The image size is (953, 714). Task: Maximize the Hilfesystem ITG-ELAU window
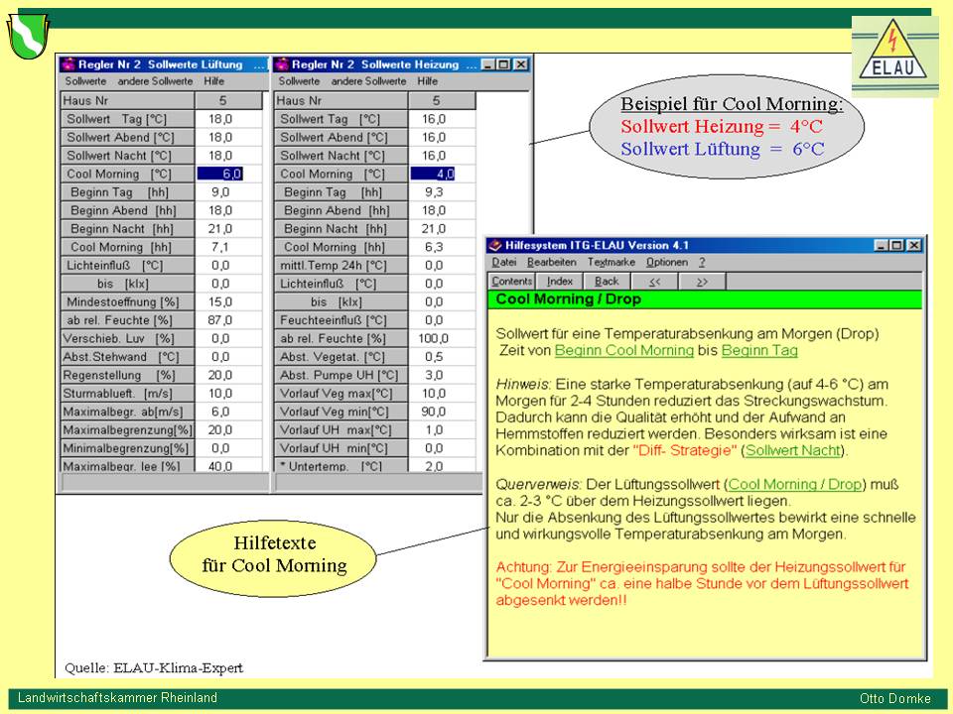[897, 245]
